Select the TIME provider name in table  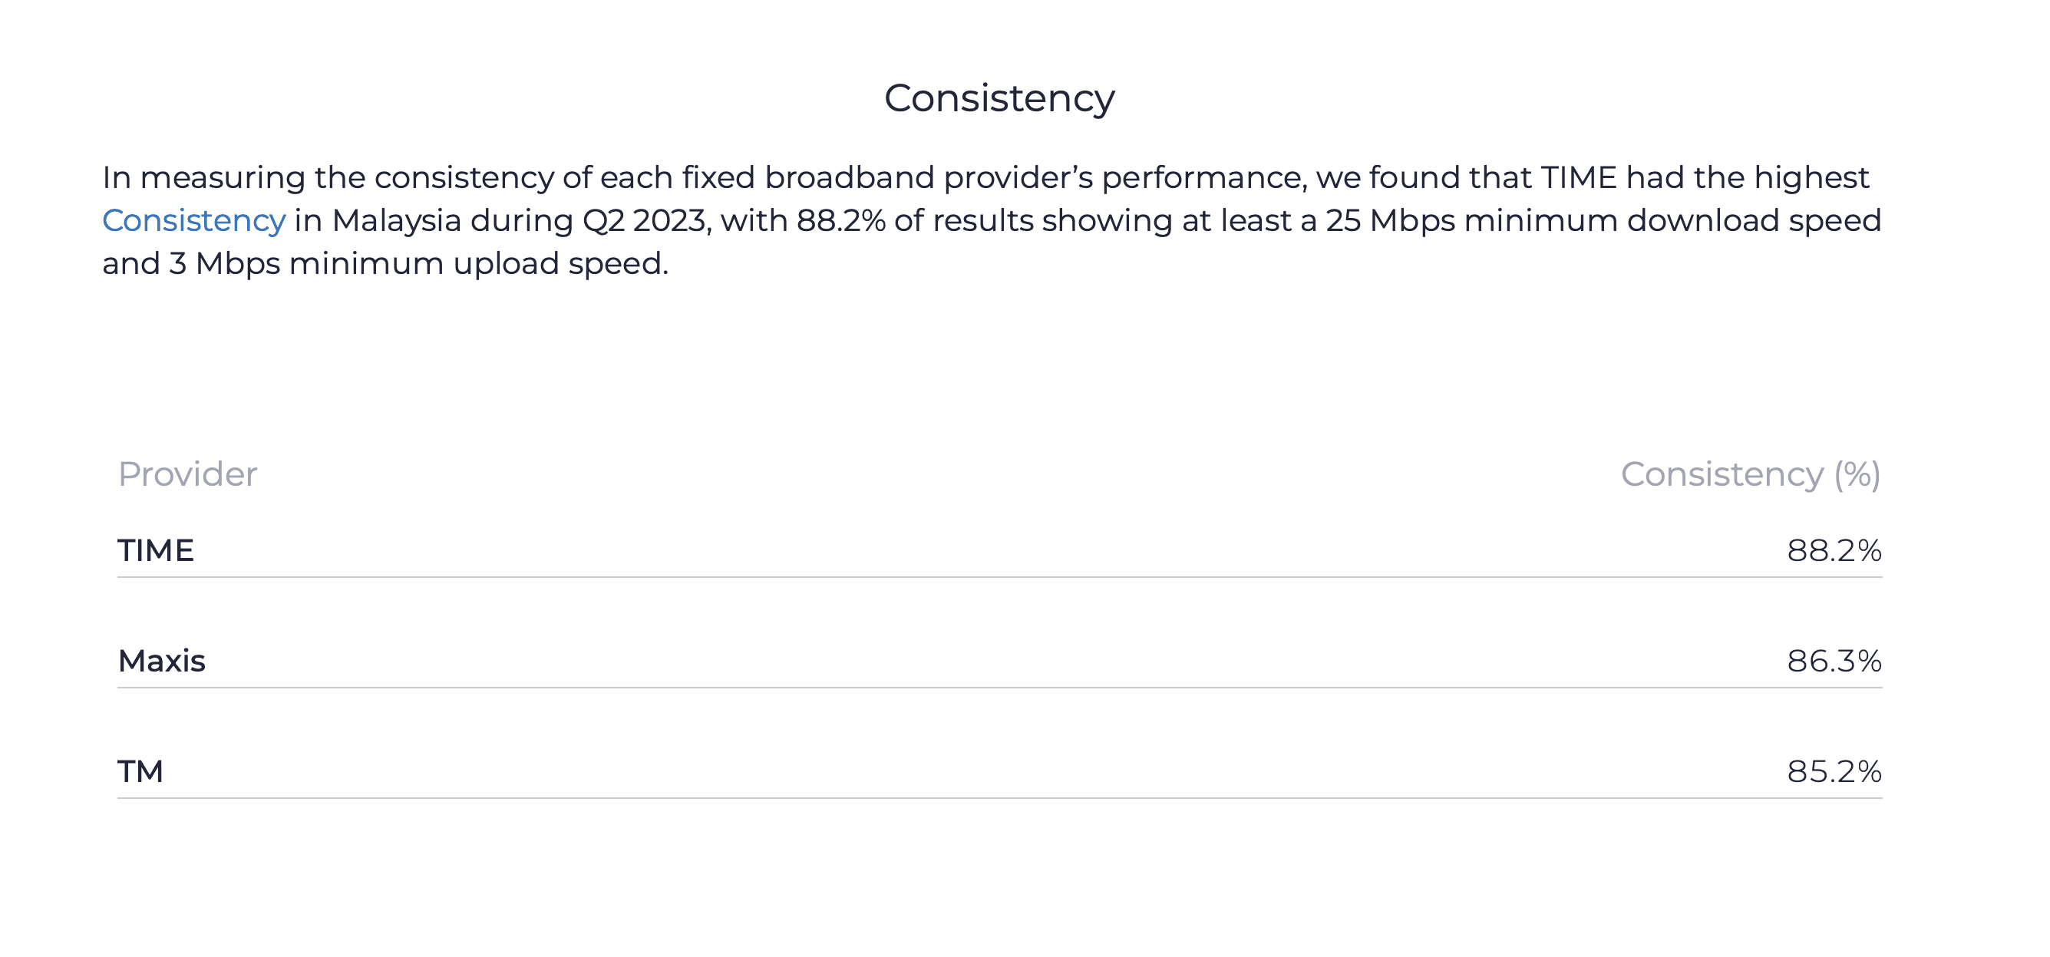point(156,550)
